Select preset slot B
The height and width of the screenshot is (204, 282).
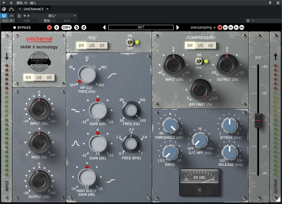point(57,27)
